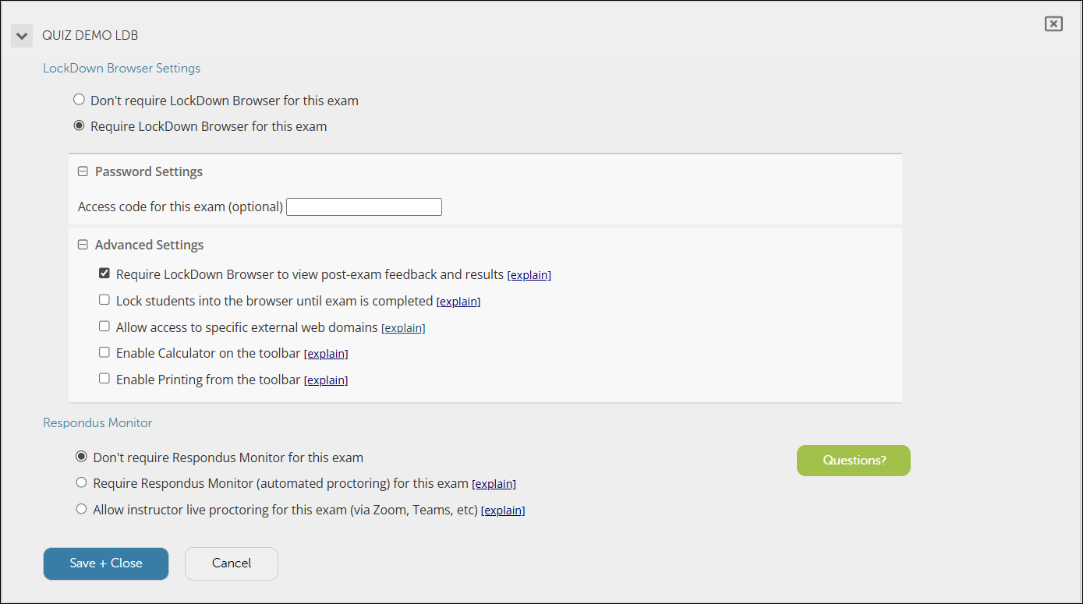Close the settings panel with X icon
The height and width of the screenshot is (604, 1083).
click(1053, 24)
